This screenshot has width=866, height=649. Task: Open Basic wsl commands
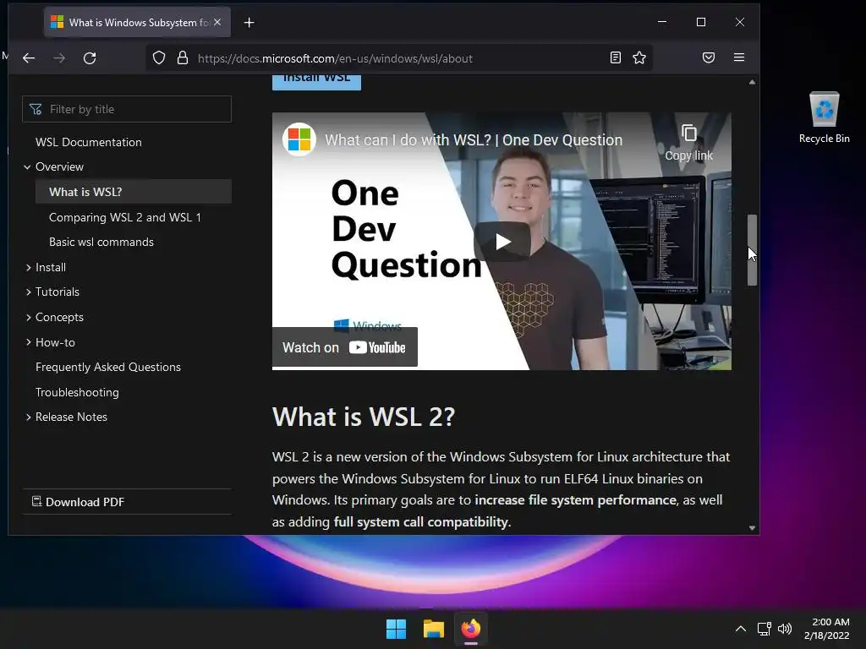(101, 243)
